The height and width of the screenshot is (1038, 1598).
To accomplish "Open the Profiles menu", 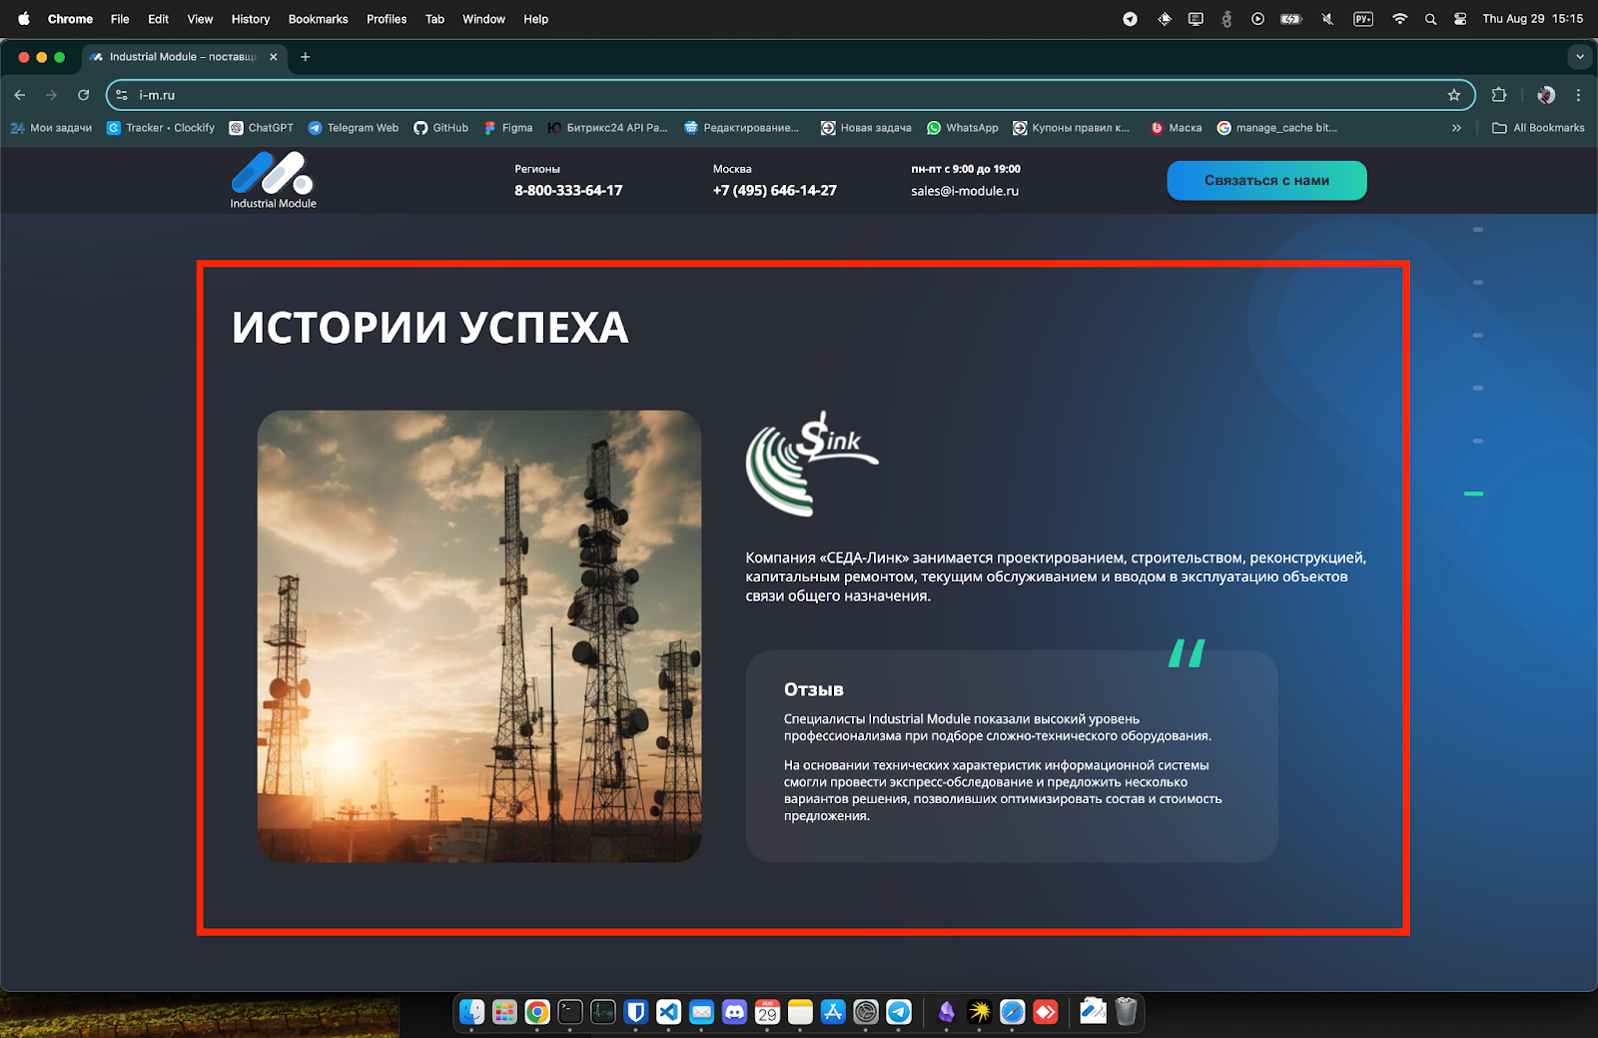I will coord(387,19).
